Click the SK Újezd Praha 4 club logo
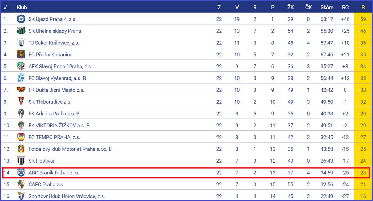 click(21, 19)
